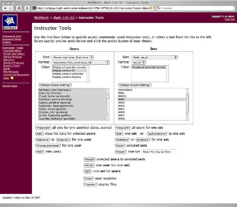Open Library Browser in the sidebar

coord(13,57)
